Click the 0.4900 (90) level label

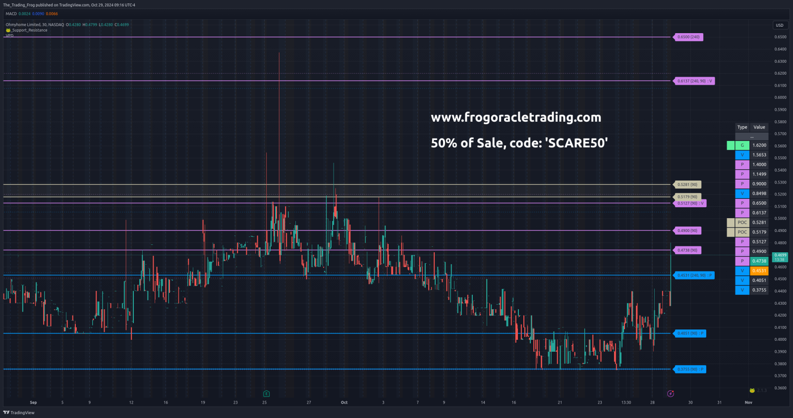[687, 231]
